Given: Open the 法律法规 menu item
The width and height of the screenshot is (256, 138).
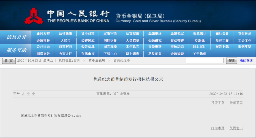Looking at the screenshot, I should [66, 33].
